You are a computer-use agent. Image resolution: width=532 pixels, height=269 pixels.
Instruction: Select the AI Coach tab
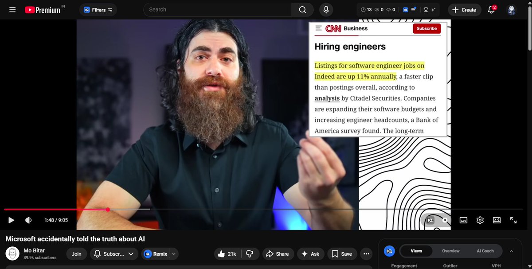coord(485,251)
